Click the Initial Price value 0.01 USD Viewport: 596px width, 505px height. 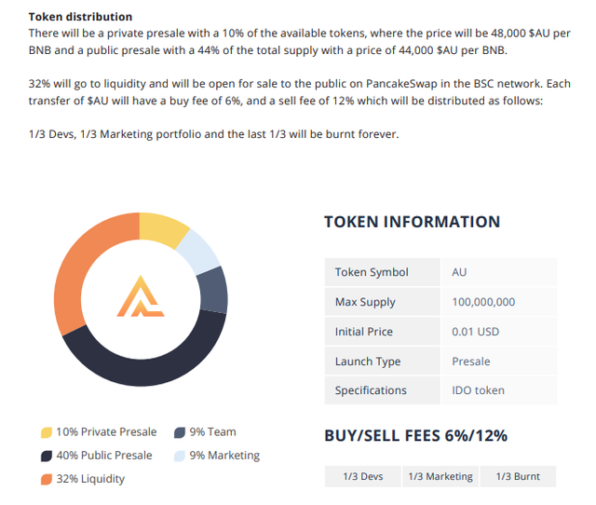pyautogui.click(x=476, y=332)
